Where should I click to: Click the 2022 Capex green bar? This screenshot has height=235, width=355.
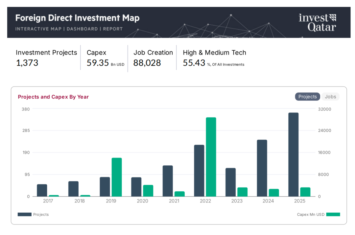click(x=211, y=157)
